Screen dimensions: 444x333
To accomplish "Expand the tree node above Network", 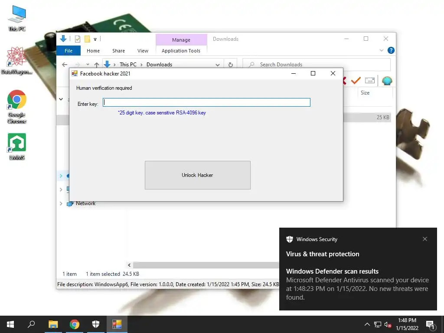I will [61, 189].
